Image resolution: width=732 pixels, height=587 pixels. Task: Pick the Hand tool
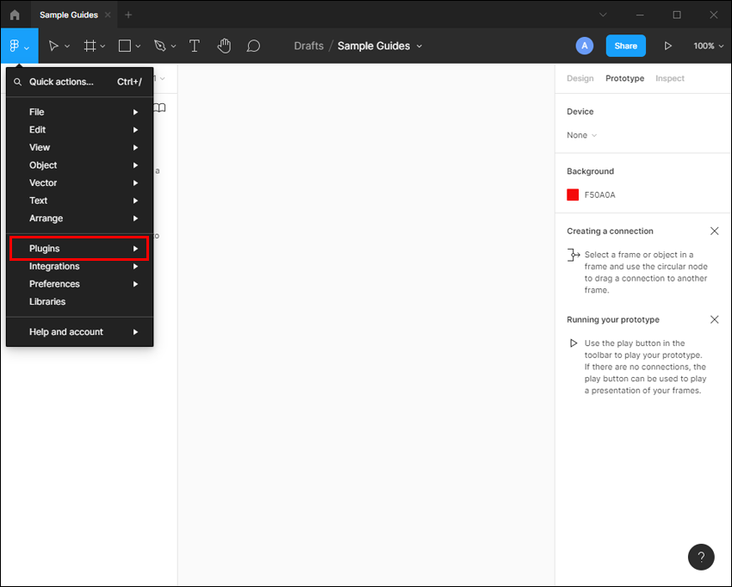224,46
